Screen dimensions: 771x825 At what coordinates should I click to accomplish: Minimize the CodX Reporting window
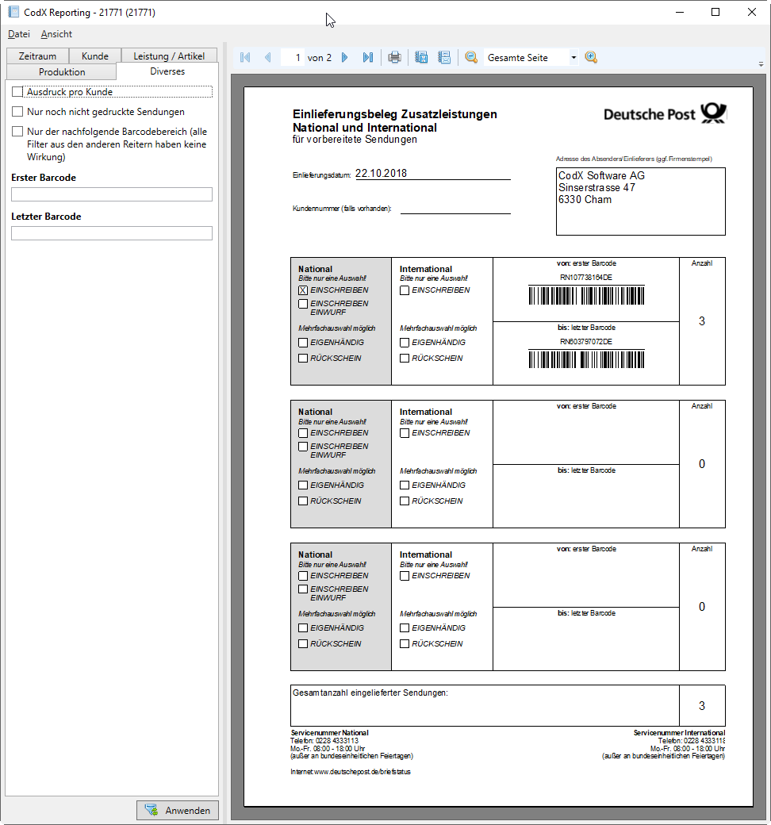click(x=680, y=12)
